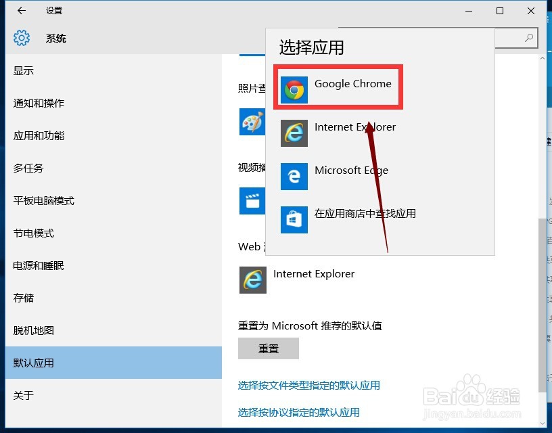This screenshot has width=552, height=433.
Task: Click the System gear icon
Action: pos(22,38)
